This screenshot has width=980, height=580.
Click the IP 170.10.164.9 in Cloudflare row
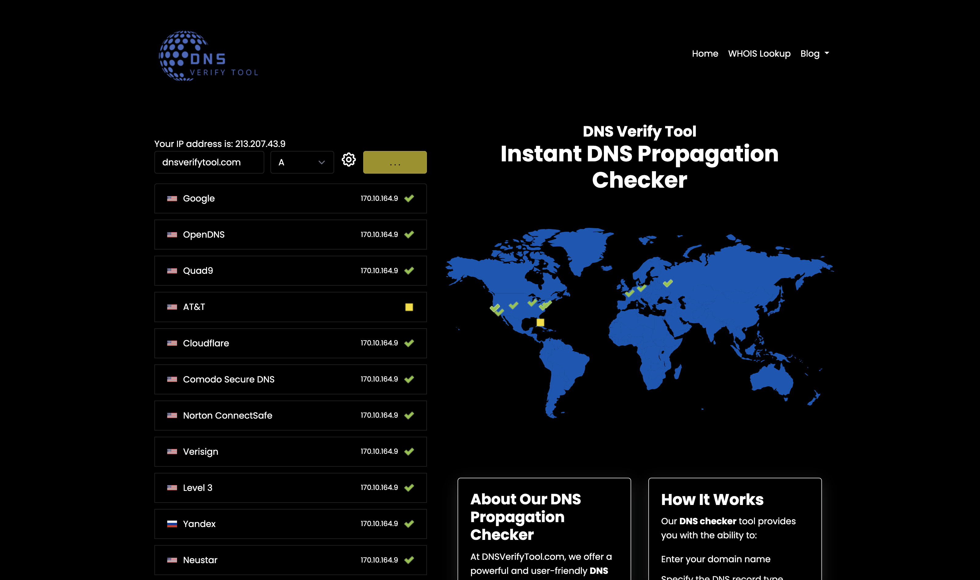tap(379, 343)
